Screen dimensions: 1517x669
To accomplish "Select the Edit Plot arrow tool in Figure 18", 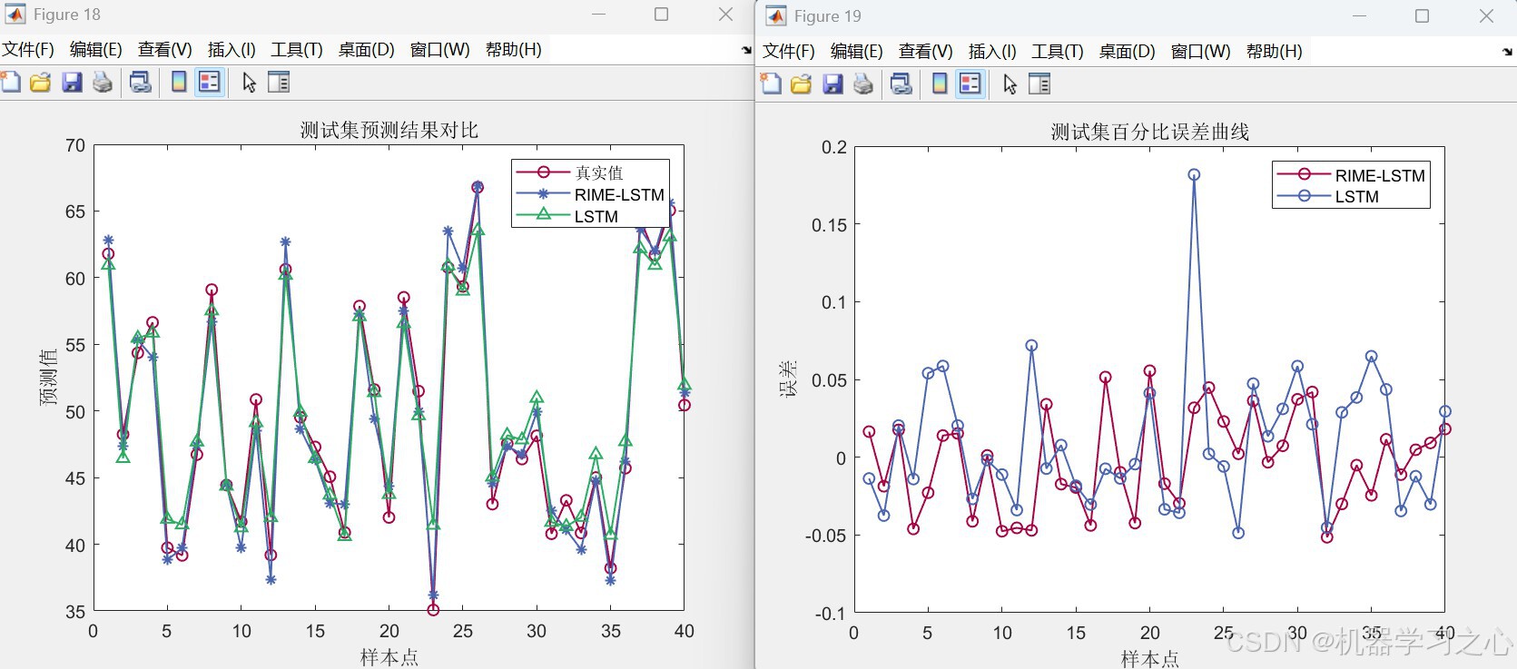I will coord(249,83).
